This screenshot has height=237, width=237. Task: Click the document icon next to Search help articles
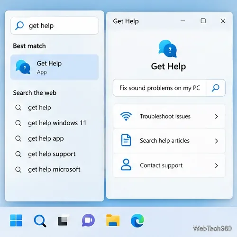coord(126,140)
